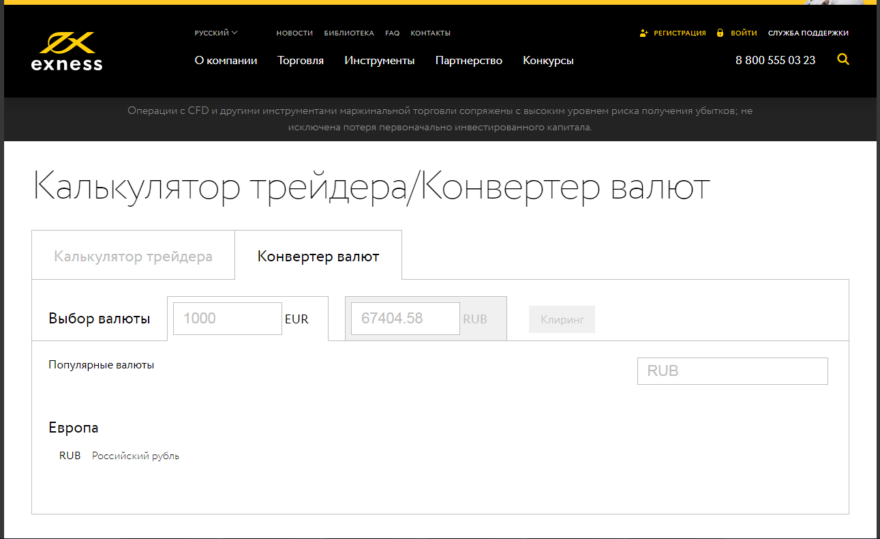Click the registration user-plus icon
880x539 pixels.
643,33
